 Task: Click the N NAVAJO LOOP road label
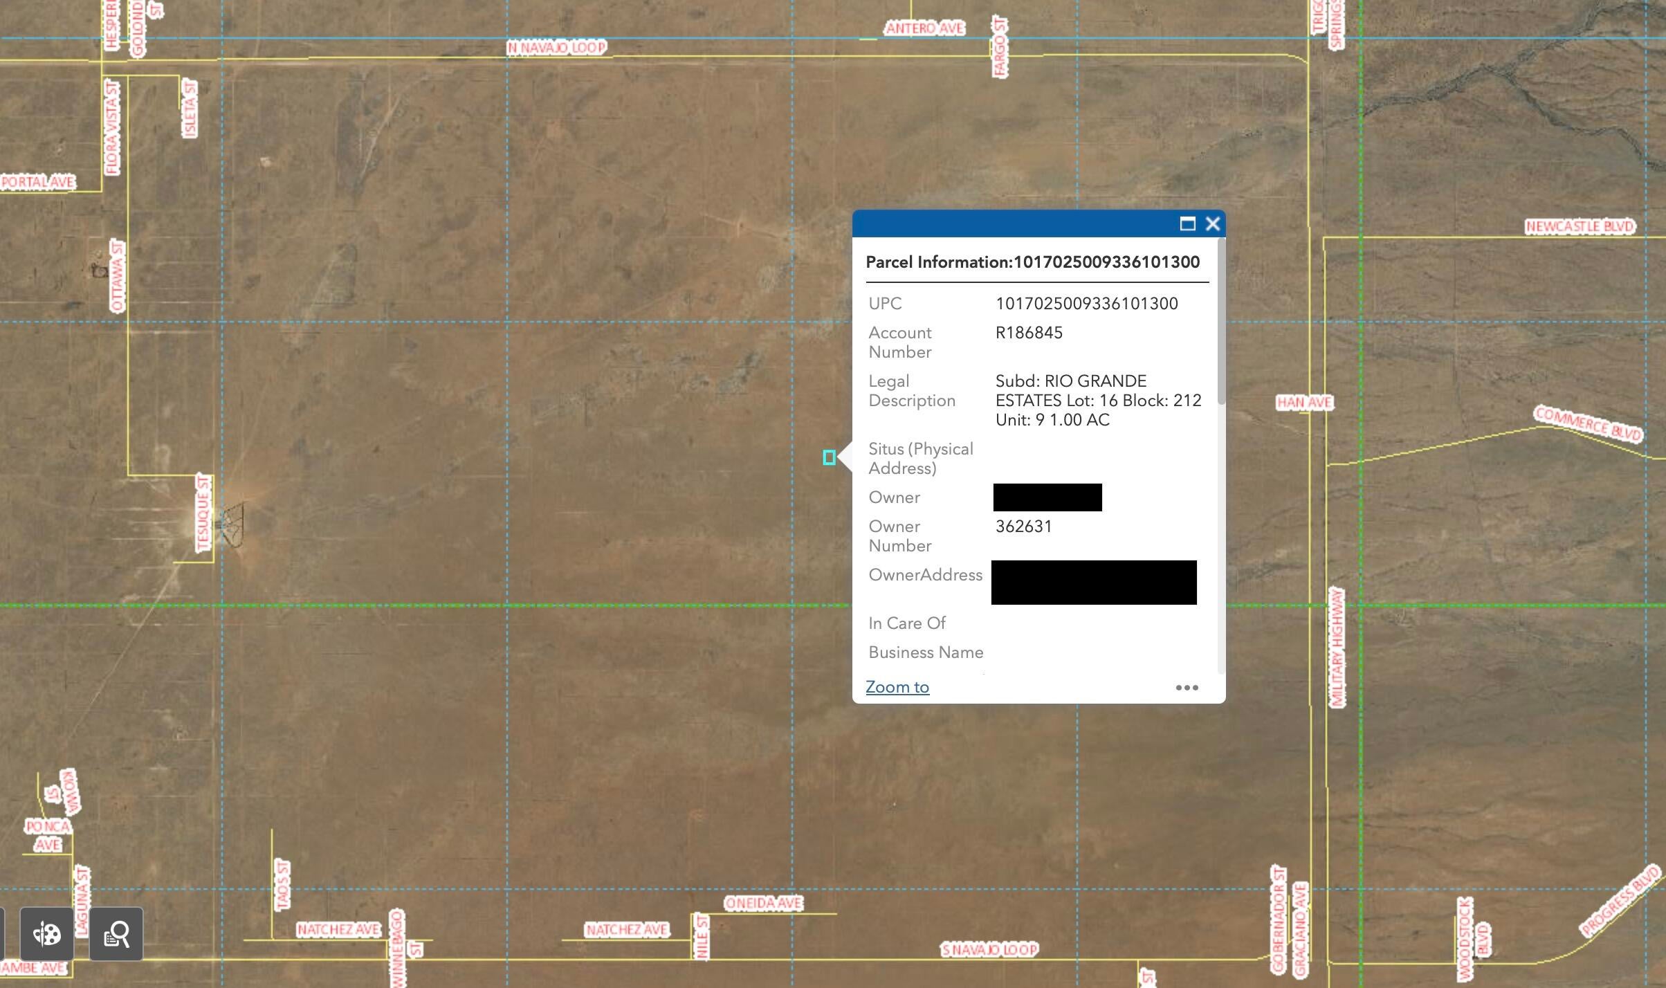(556, 48)
